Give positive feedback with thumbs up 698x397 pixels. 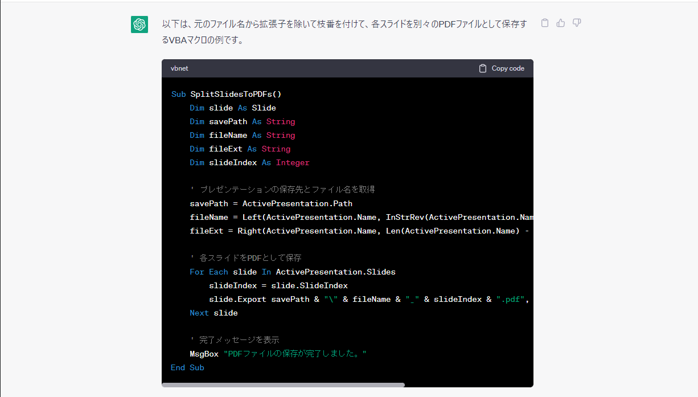click(560, 22)
